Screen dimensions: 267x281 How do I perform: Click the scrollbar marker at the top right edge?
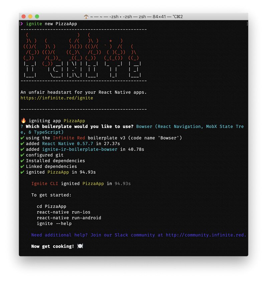click(246, 24)
